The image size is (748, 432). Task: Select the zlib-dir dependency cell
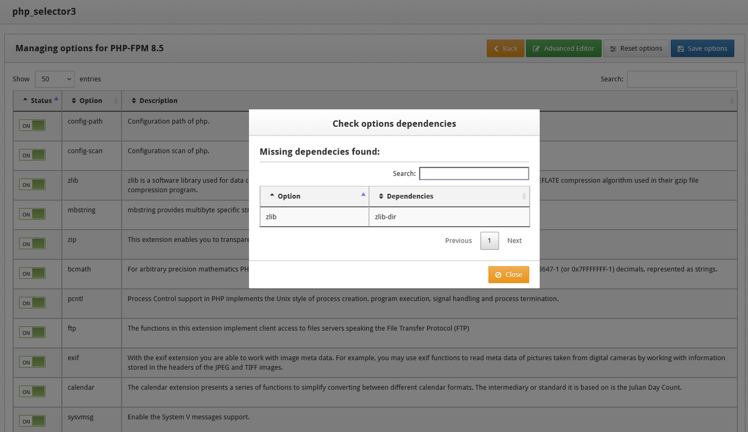449,217
